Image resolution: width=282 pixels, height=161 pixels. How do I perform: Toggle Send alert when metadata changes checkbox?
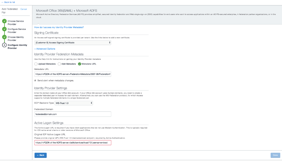coord(35,81)
